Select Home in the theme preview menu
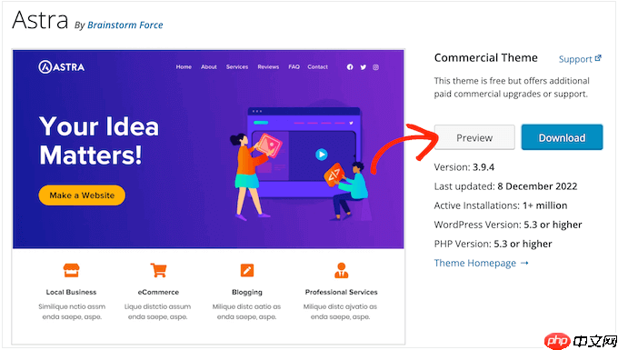 (x=184, y=67)
